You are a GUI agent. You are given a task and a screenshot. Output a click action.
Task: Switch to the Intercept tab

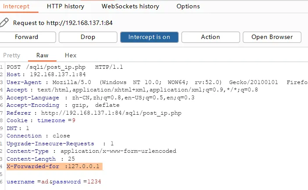pyautogui.click(x=17, y=7)
